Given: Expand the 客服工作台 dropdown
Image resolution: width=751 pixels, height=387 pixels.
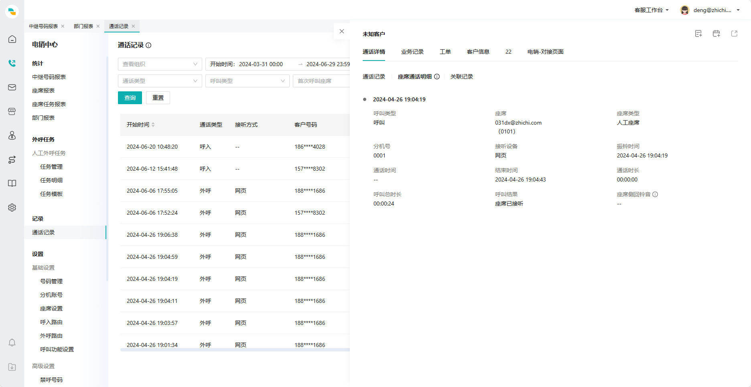Looking at the screenshot, I should [652, 10].
